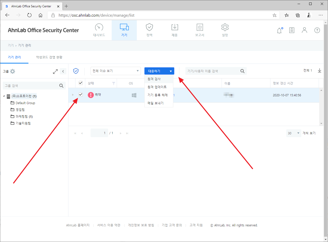Open the notes list icon in header
Screen dimensions: 328x242
pos(292,31)
